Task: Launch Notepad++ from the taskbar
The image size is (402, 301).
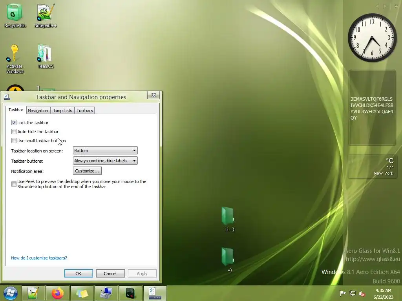Action: [x=33, y=293]
